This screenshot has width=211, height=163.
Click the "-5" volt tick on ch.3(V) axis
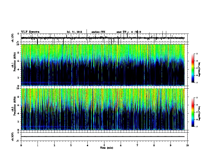[x=18, y=141]
